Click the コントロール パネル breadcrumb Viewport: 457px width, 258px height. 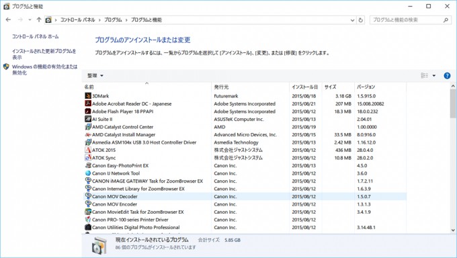77,20
